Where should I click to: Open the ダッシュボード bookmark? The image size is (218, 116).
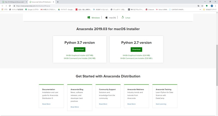pyautogui.click(x=118, y=9)
